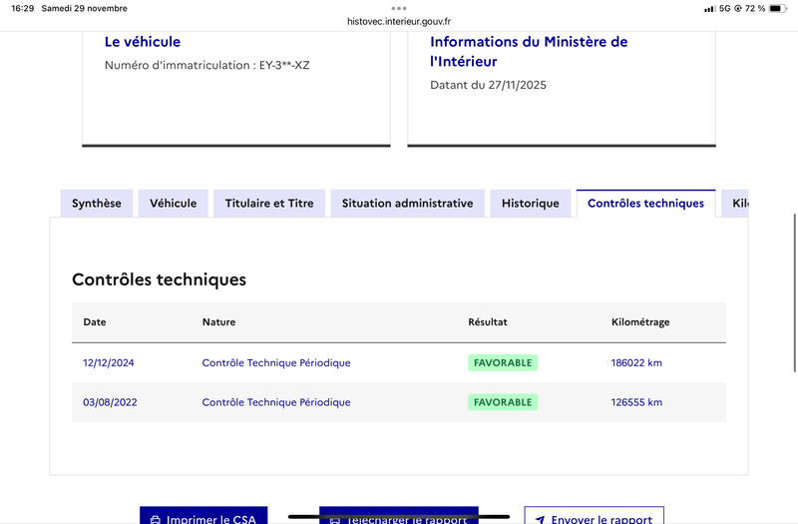Open the Synthèse tab

pos(97,204)
